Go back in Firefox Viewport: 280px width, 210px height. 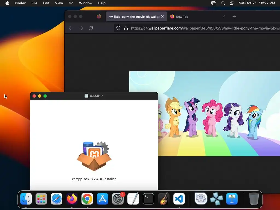pos(71,28)
